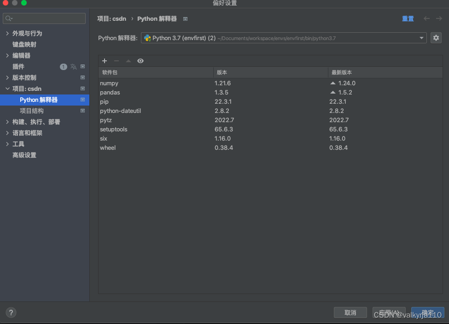The image size is (449, 324).
Task: Click the project-level icon on the 项目结构 row
Action: [83, 111]
